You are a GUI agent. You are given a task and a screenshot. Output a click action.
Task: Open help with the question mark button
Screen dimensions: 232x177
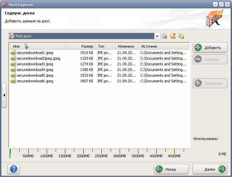(14, 169)
